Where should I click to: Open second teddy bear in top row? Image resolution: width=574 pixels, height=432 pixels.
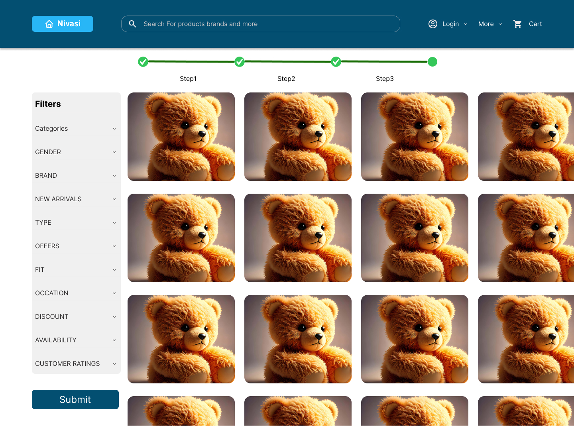click(298, 137)
